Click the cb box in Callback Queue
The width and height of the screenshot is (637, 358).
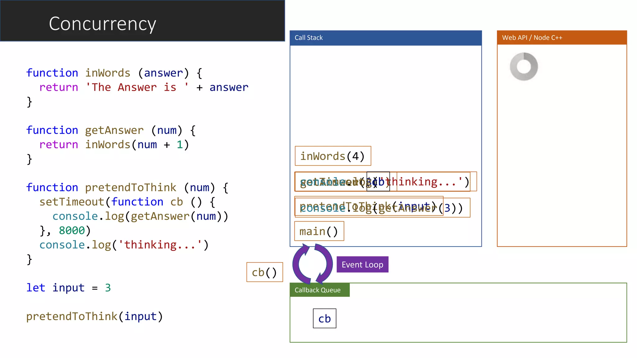(324, 319)
